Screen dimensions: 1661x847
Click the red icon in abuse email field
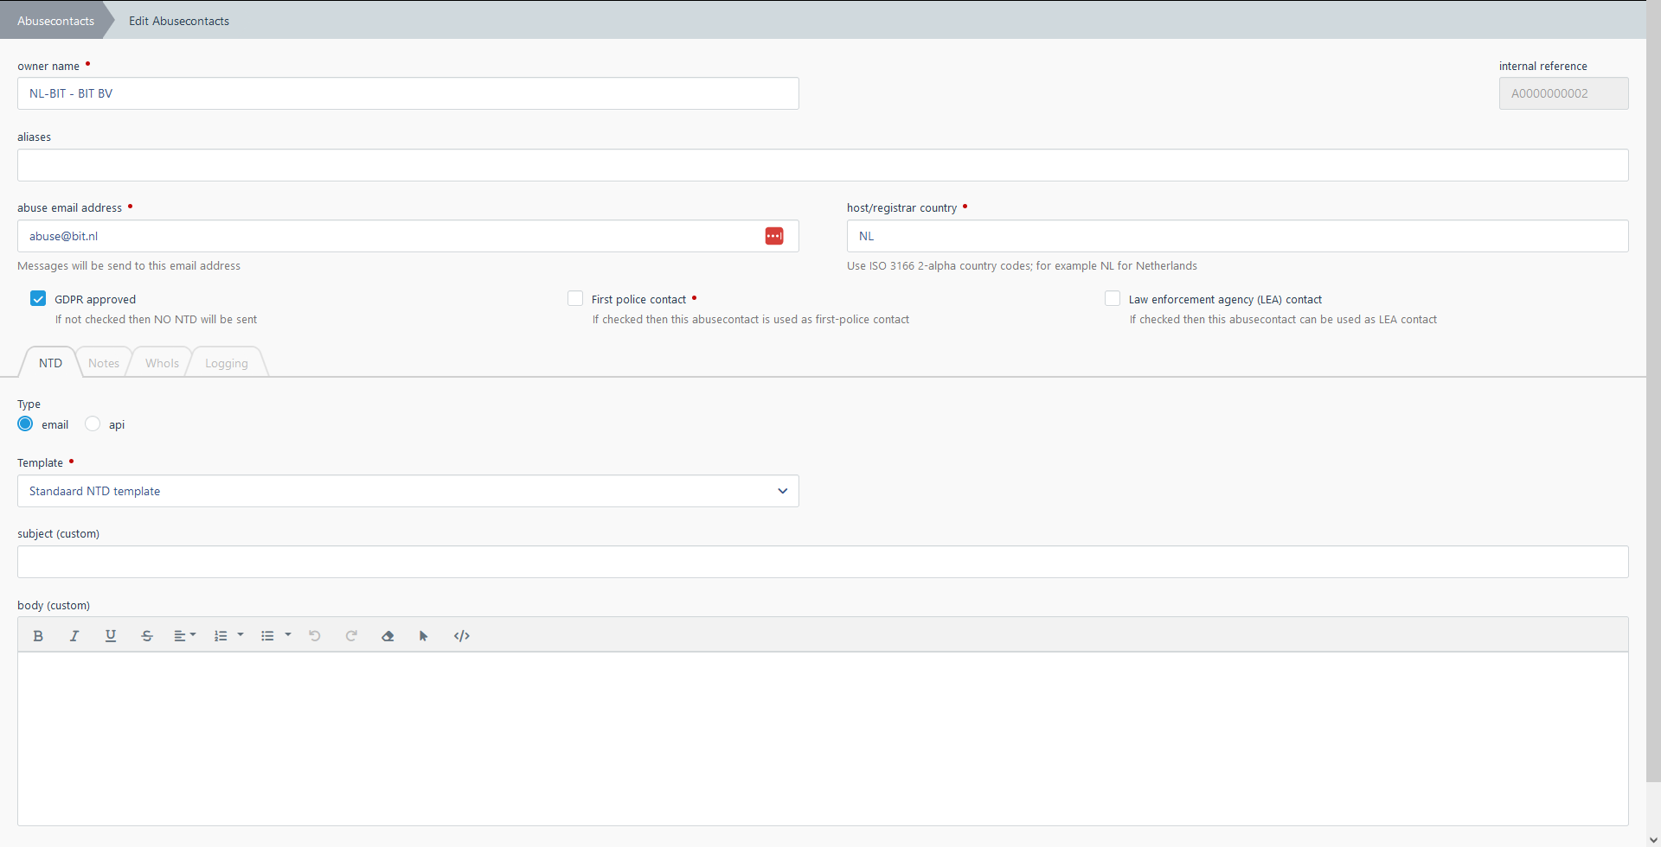774,236
